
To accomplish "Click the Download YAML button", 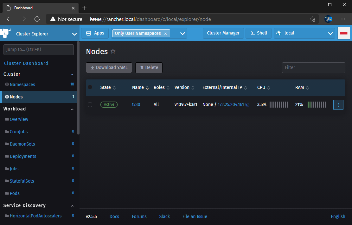I will [x=109, y=67].
